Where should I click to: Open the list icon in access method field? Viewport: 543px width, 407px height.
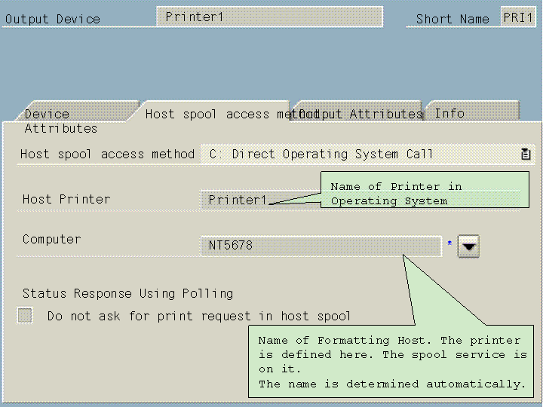[x=526, y=154]
